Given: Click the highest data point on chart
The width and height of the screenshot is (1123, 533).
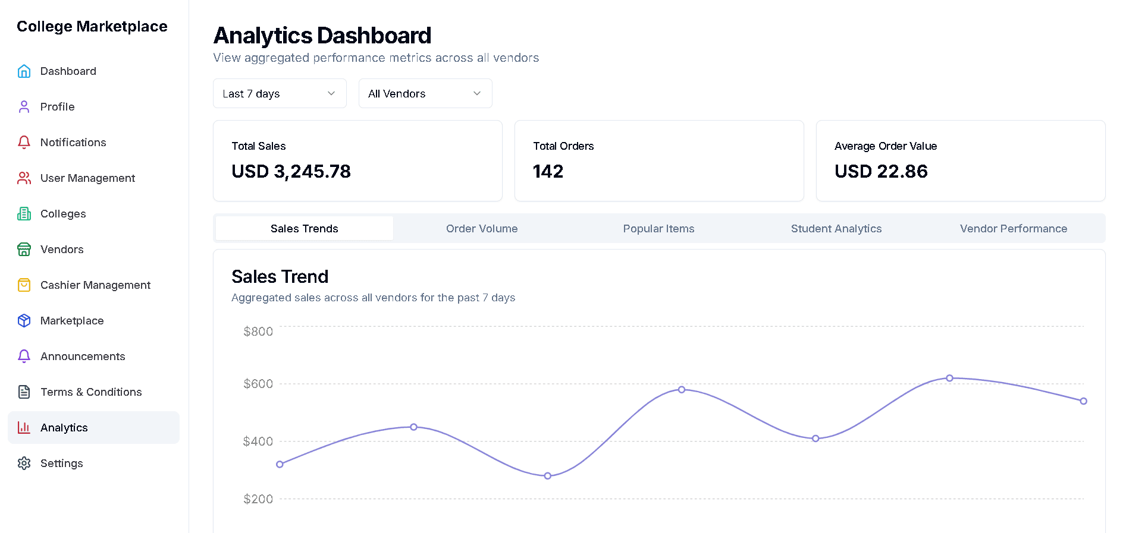Looking at the screenshot, I should point(949,378).
